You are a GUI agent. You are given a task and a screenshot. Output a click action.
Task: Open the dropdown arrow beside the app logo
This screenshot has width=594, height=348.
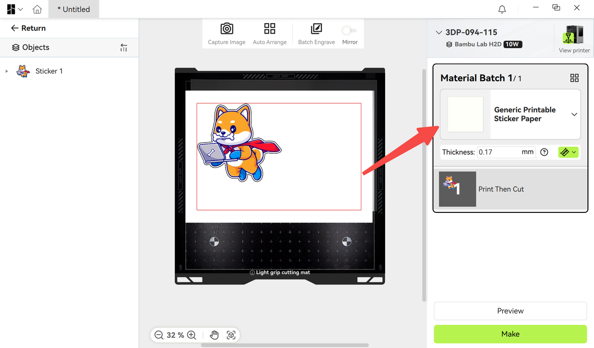[20, 9]
